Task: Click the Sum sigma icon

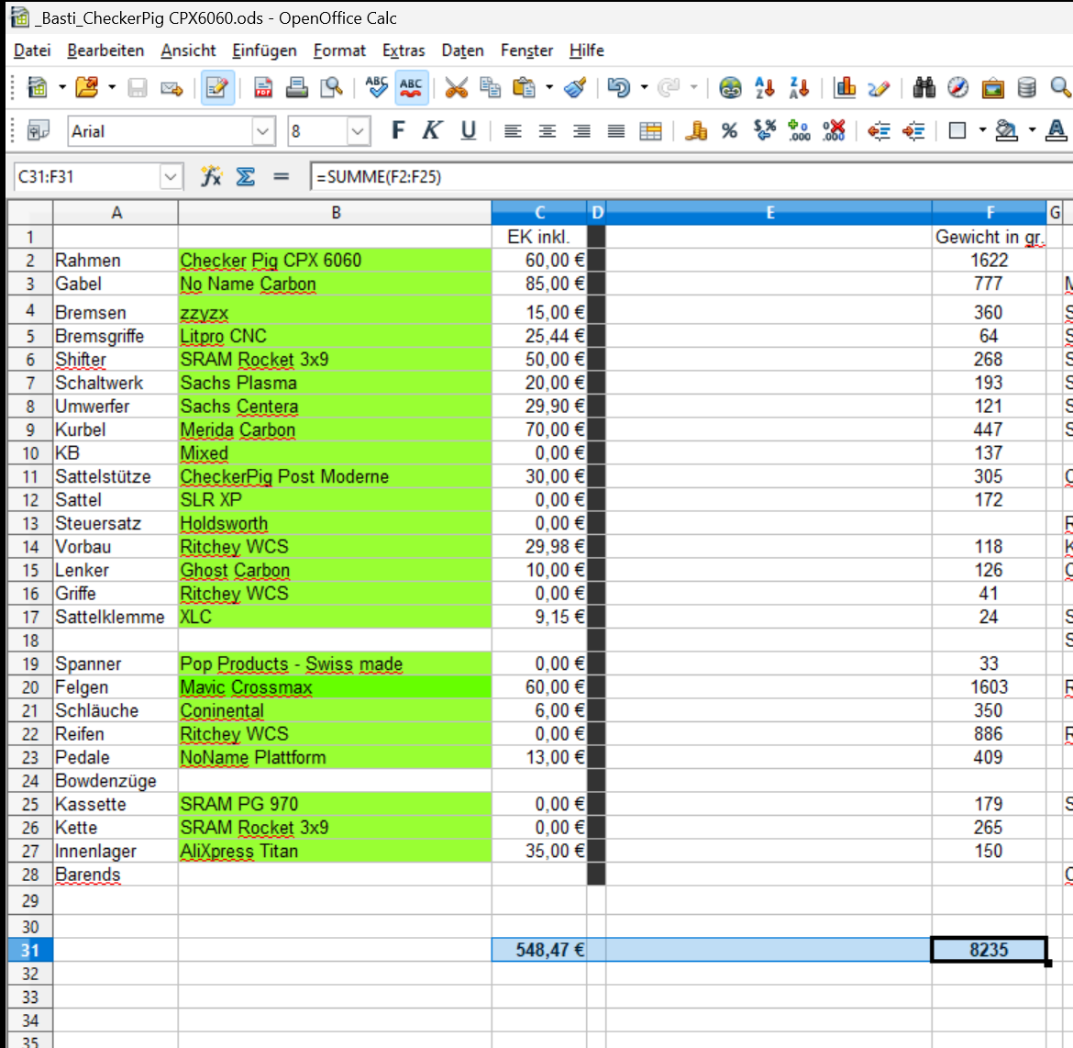Action: 246,176
